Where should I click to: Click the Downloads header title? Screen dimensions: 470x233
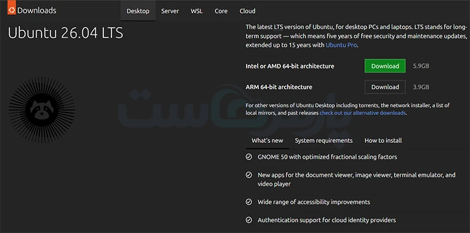[x=37, y=11]
